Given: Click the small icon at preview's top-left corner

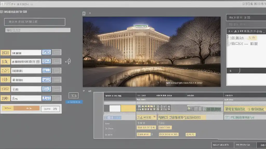Looking at the screenshot, I should click(x=84, y=13).
